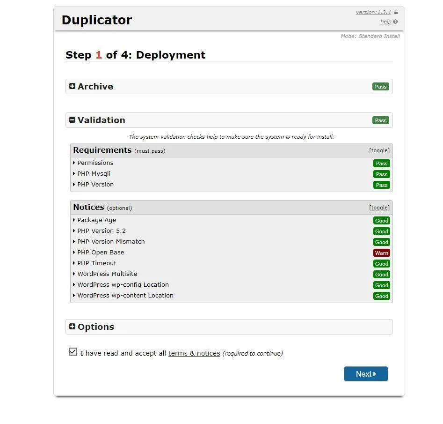
Task: Click [toggle] on the Requirements panel
Action: [x=379, y=150]
